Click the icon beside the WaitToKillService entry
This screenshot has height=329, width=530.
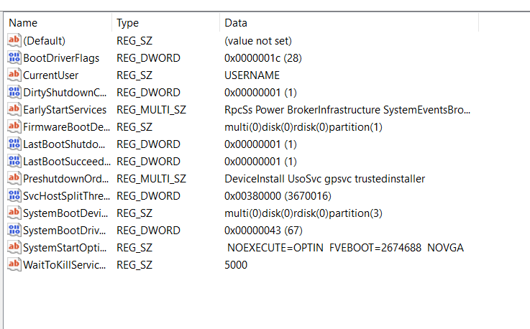tap(14, 265)
